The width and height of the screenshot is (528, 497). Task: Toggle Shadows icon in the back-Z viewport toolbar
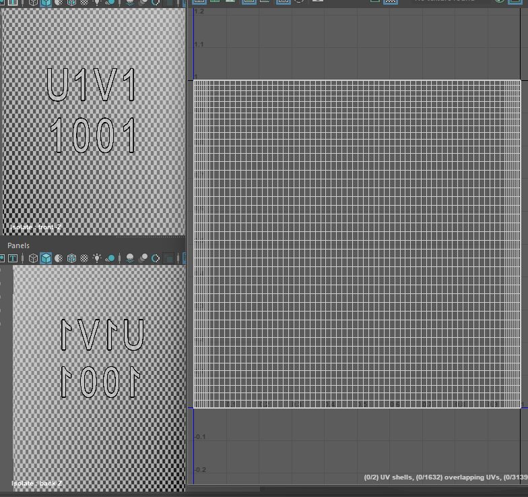tap(110, 258)
